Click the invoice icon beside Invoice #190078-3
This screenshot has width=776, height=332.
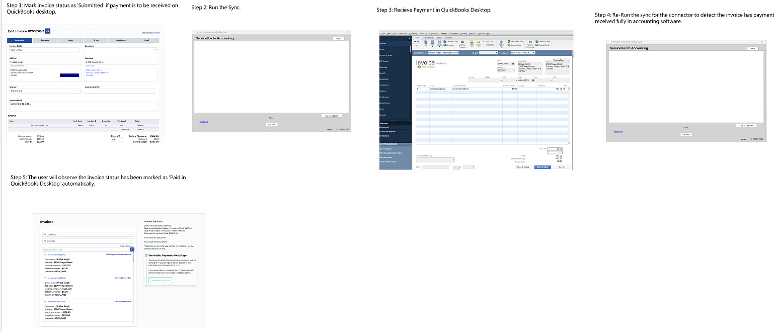click(x=45, y=255)
